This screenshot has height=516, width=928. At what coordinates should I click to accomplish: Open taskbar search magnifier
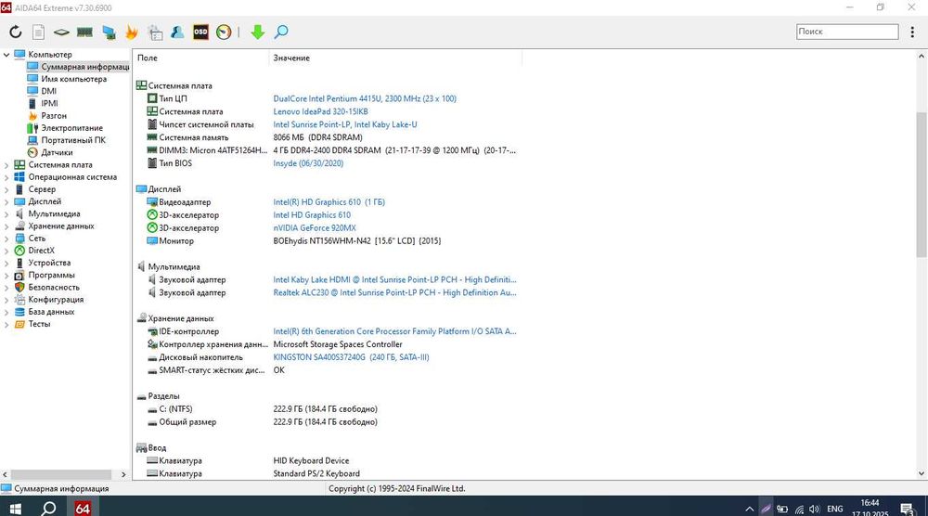48,509
